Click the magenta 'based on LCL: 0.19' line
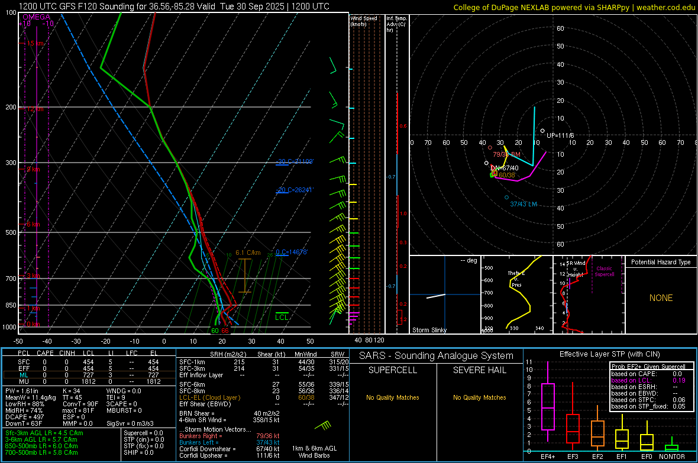This screenshot has width=698, height=463. (x=648, y=380)
